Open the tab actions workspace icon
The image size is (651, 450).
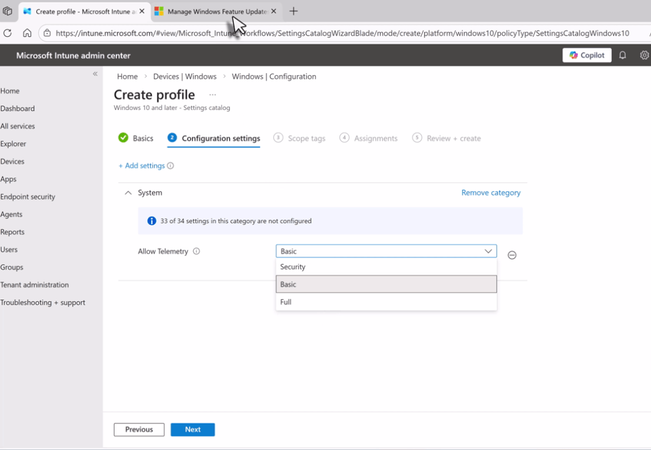(8, 11)
